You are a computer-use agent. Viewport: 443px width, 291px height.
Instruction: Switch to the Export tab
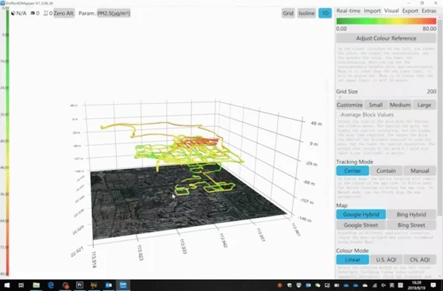point(410,11)
